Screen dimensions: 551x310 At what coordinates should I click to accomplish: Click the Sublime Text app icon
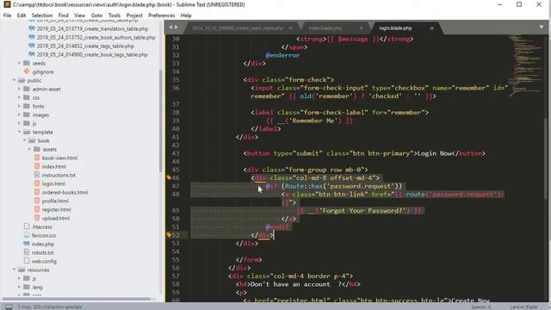(7, 4)
